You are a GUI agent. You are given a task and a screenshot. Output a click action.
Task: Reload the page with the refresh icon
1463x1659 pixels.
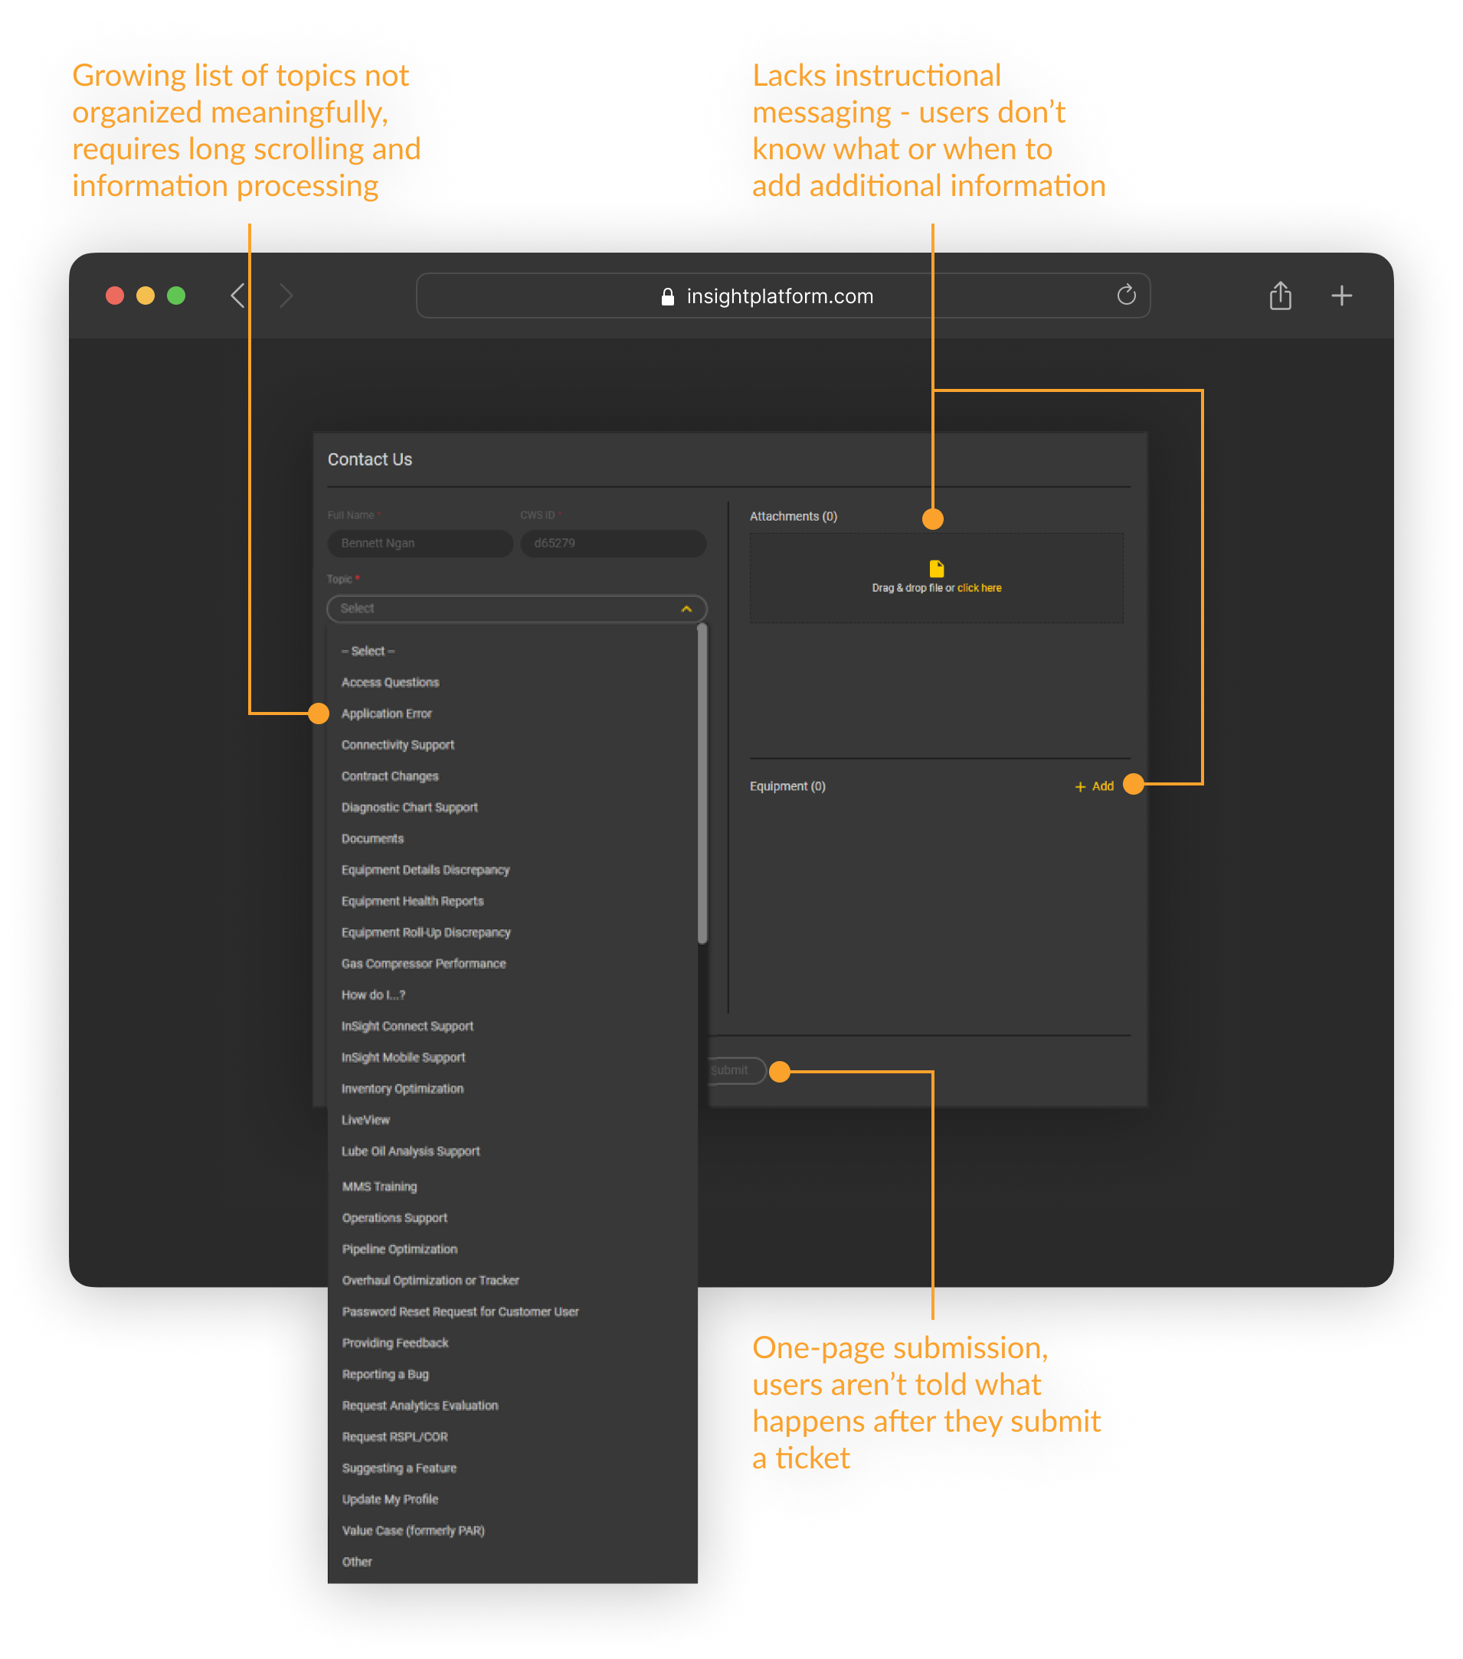1126,296
